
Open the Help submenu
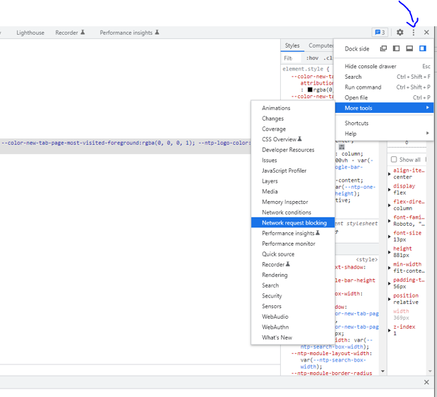(x=384, y=134)
